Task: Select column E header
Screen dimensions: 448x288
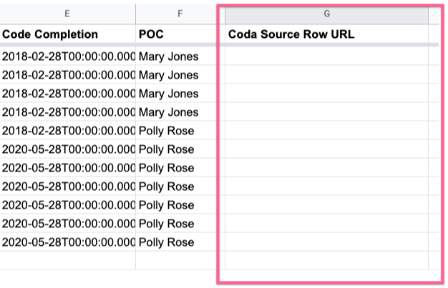Action: pos(67,14)
